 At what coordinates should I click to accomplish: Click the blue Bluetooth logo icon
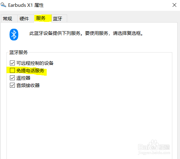coord(14,35)
